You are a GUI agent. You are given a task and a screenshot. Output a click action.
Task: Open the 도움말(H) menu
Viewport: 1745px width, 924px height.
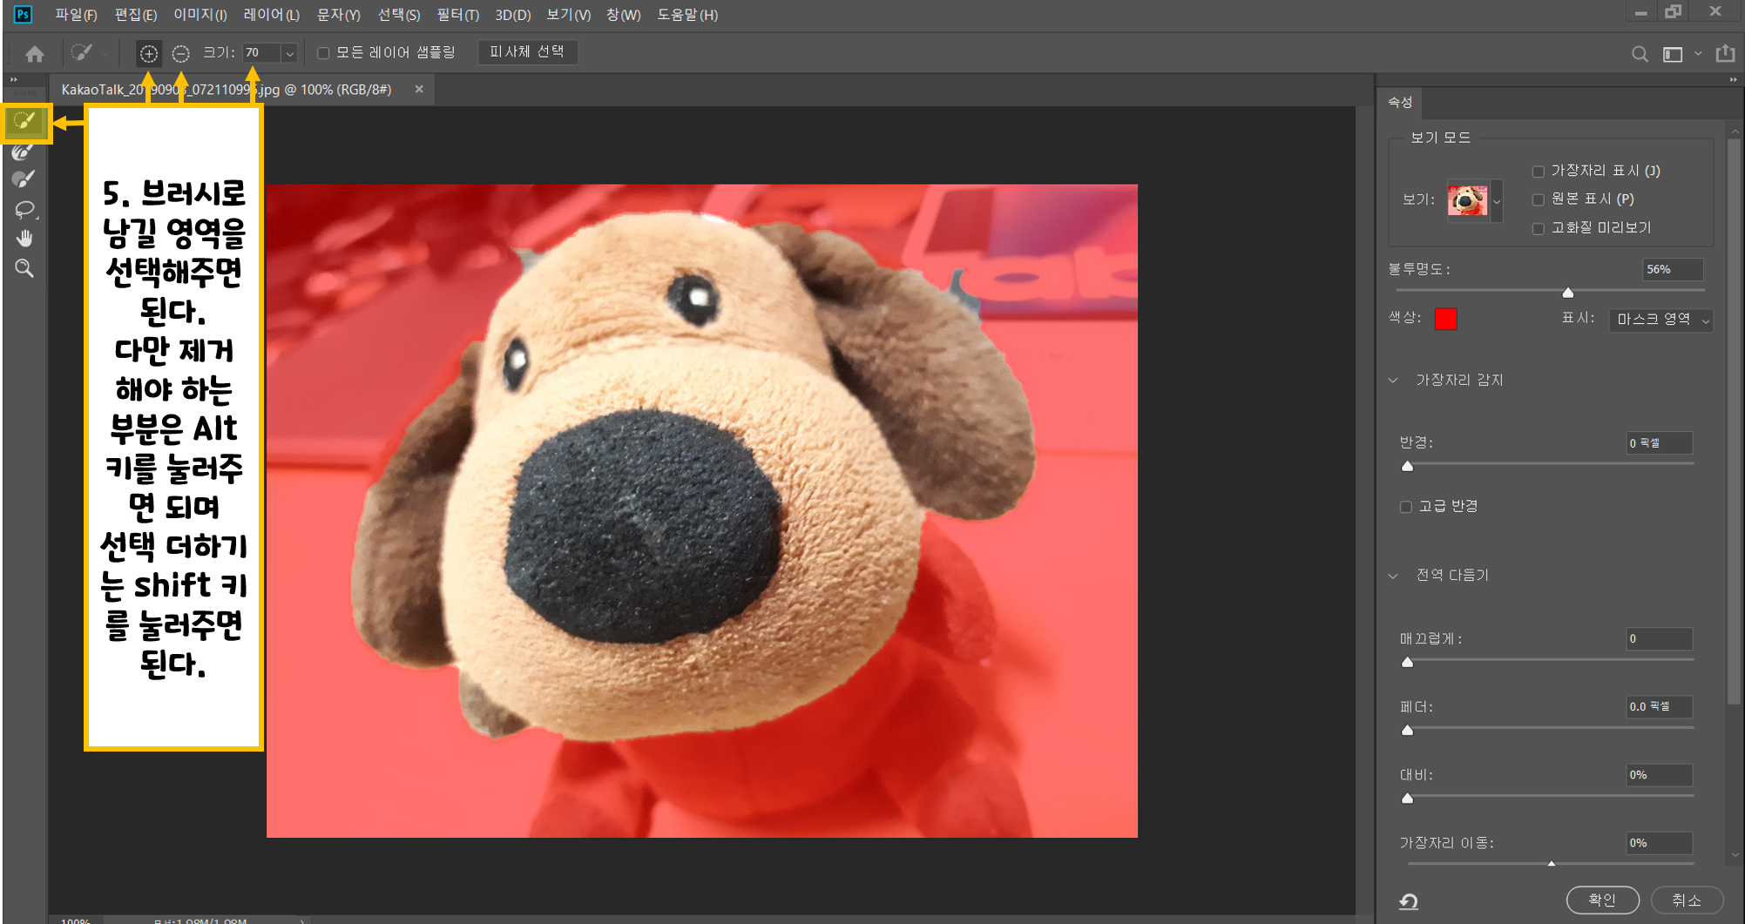tap(688, 15)
